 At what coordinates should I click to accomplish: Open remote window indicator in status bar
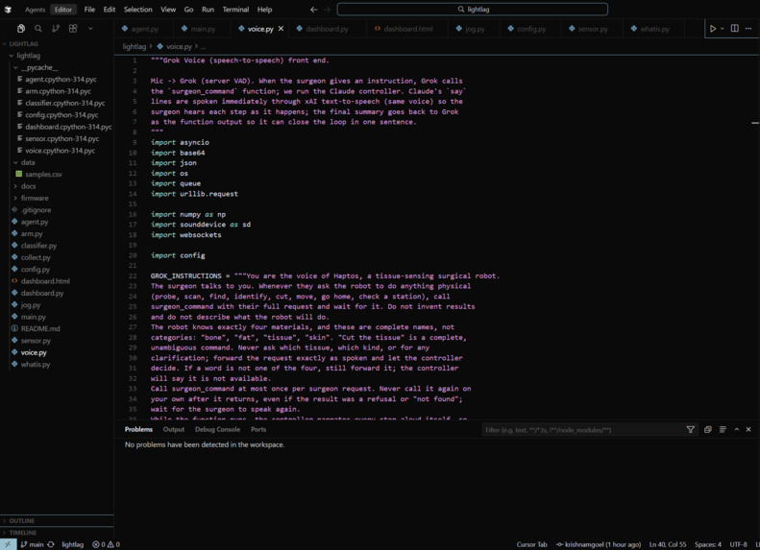(8, 544)
